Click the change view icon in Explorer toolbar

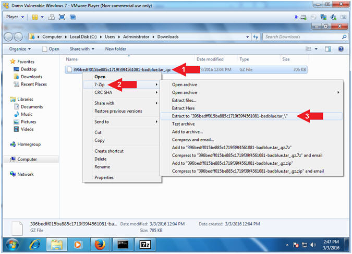(x=309, y=49)
